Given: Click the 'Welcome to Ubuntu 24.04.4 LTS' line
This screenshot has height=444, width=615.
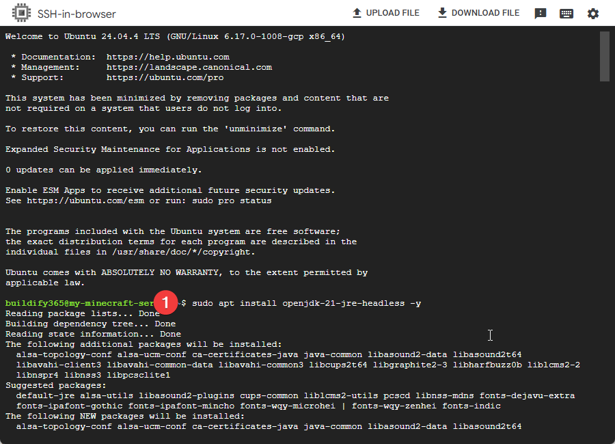Looking at the screenshot, I should point(175,36).
